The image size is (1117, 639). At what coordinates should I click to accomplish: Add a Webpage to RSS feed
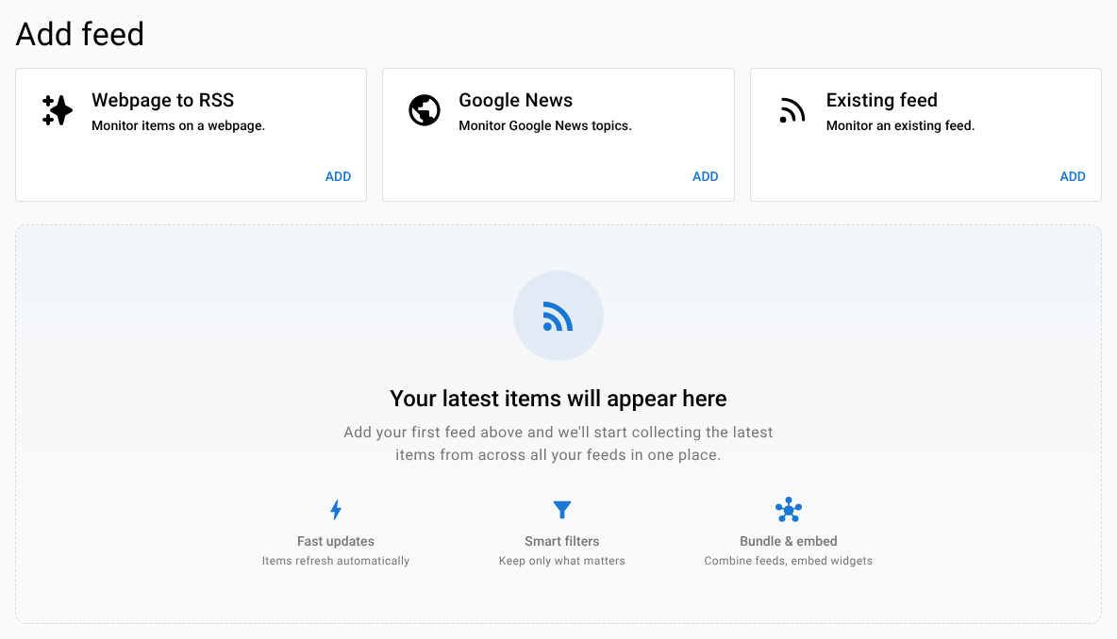pyautogui.click(x=338, y=176)
